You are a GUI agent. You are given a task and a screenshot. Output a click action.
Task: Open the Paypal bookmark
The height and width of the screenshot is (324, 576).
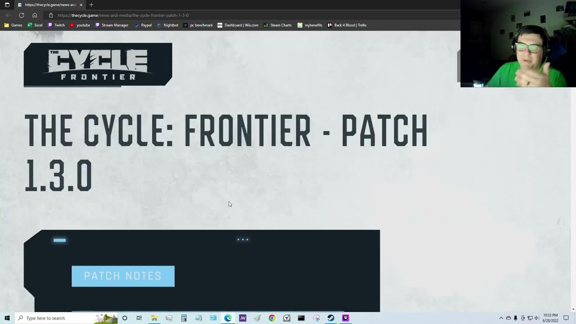(143, 25)
